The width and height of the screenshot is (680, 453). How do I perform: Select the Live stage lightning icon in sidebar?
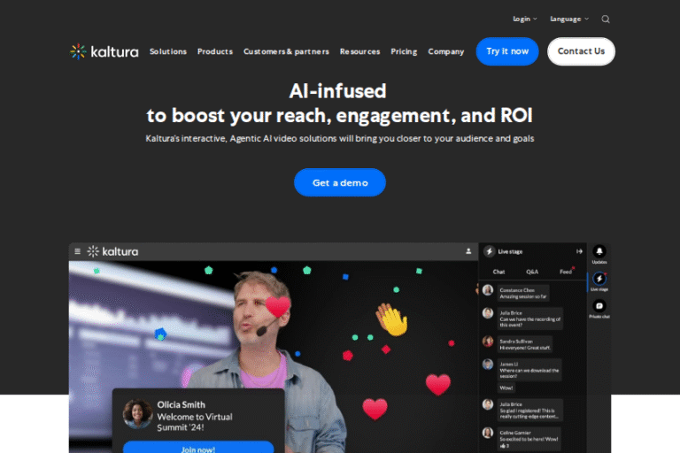coord(599,279)
